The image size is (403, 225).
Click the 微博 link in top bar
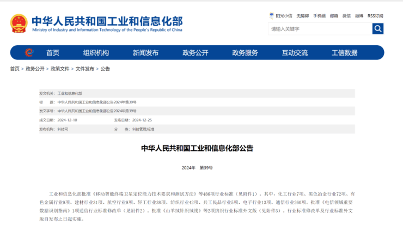click(359, 16)
